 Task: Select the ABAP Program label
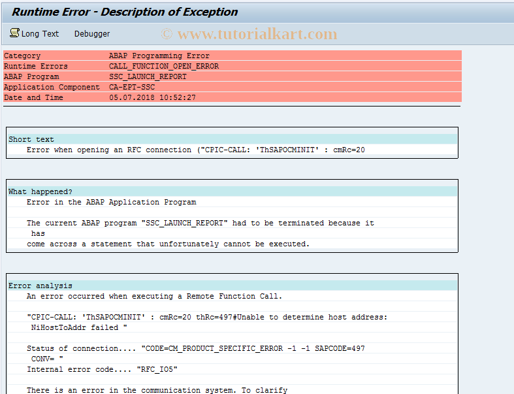pos(31,76)
